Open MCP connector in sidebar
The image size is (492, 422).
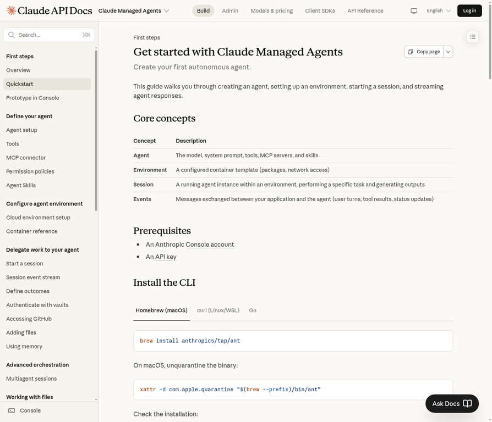coord(26,158)
